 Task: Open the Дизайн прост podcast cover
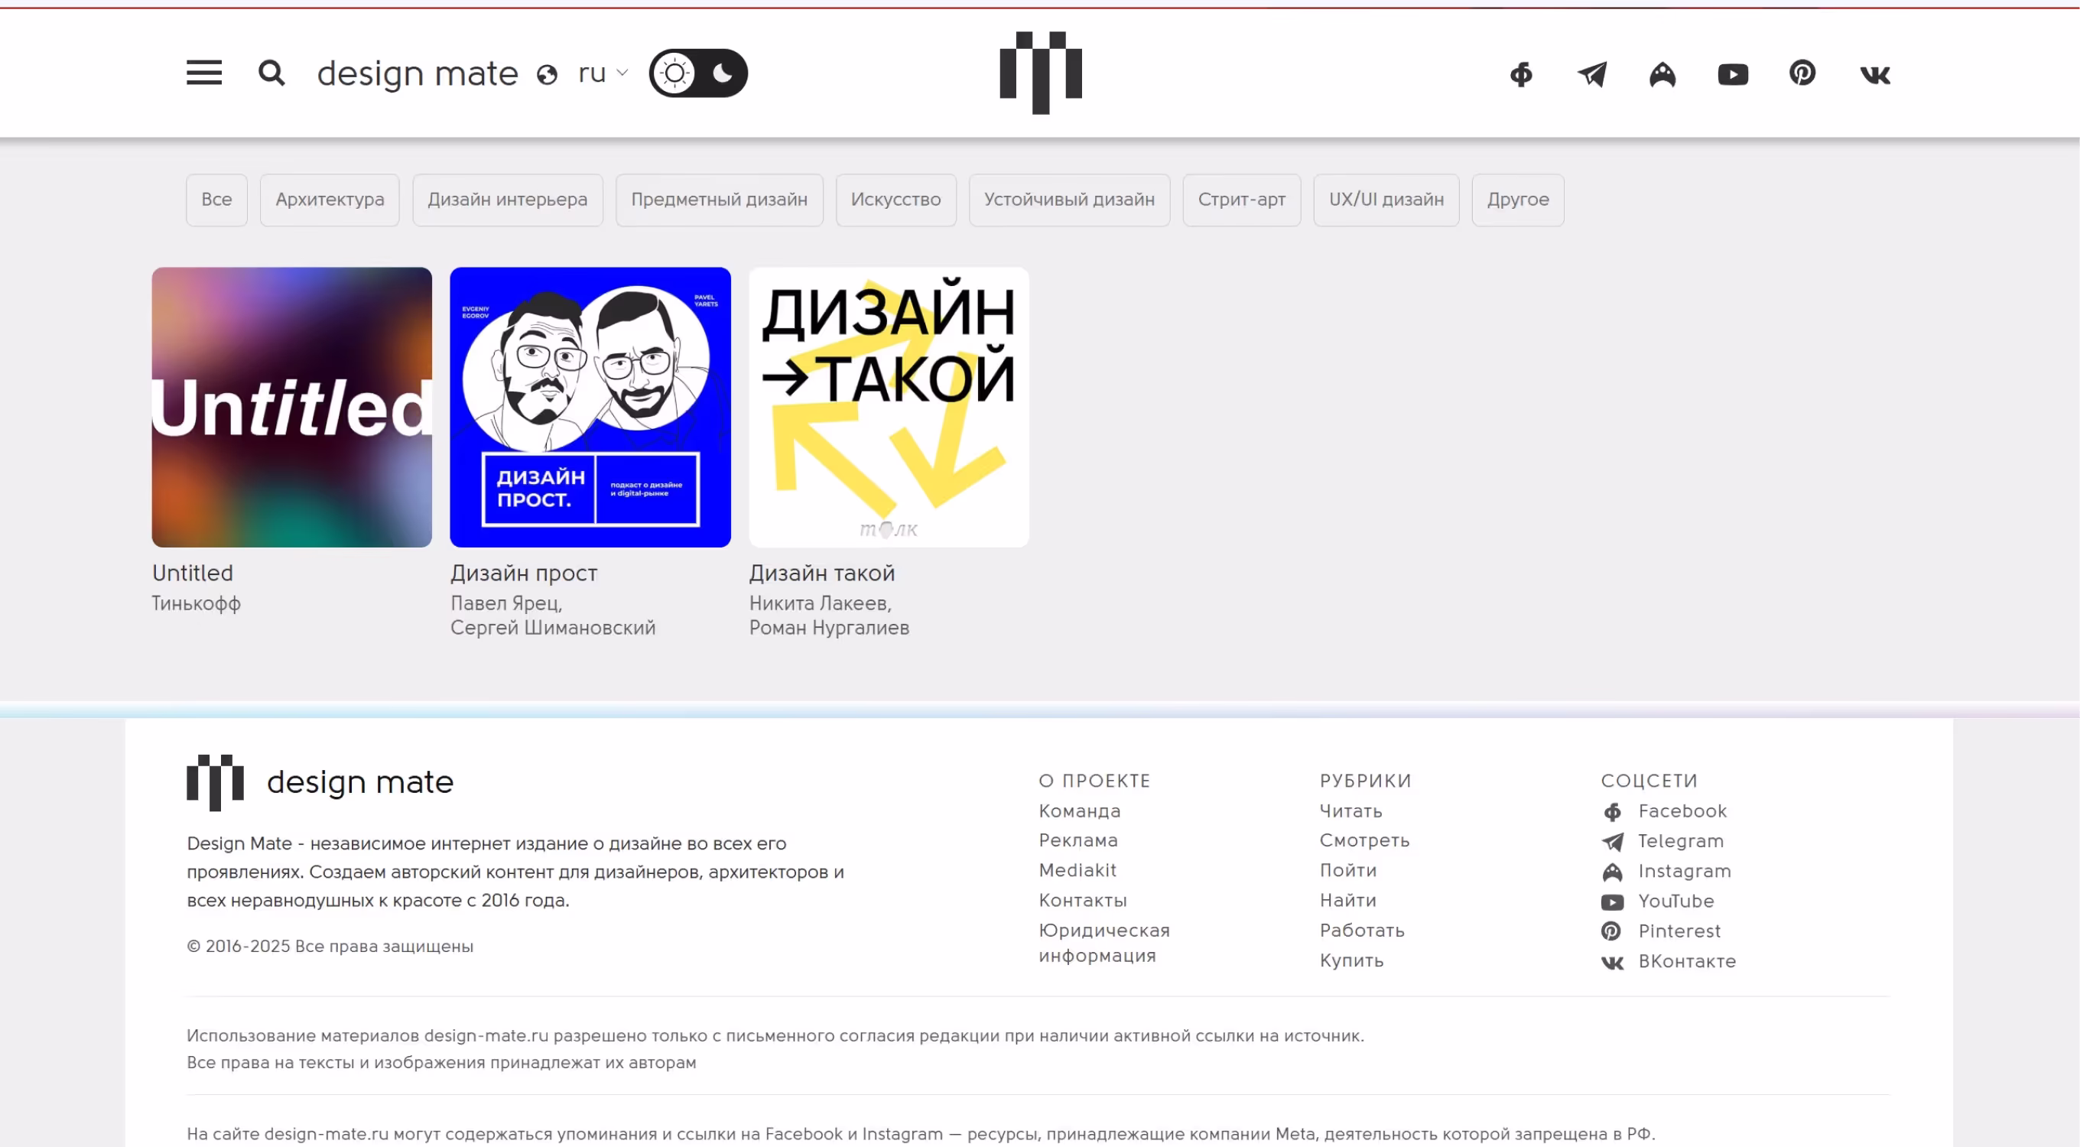[590, 407]
